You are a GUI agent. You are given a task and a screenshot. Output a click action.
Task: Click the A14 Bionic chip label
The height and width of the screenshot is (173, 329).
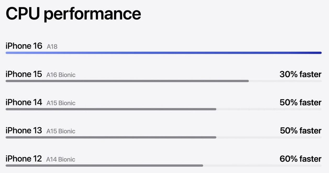(x=61, y=159)
